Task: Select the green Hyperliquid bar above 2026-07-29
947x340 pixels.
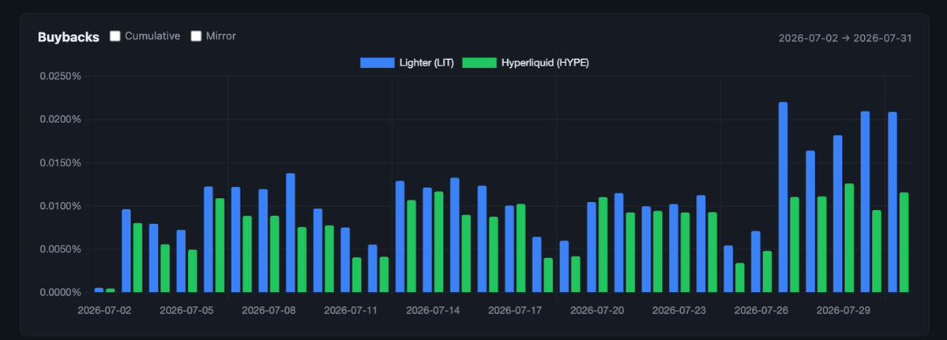Action: pos(849,238)
